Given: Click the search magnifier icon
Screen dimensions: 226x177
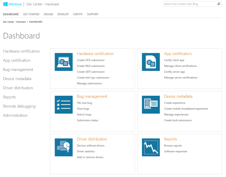Looking at the screenshot, I should [x=219, y=4].
